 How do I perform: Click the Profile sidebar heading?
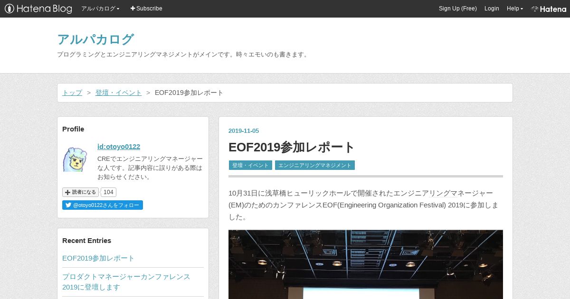pyautogui.click(x=73, y=129)
